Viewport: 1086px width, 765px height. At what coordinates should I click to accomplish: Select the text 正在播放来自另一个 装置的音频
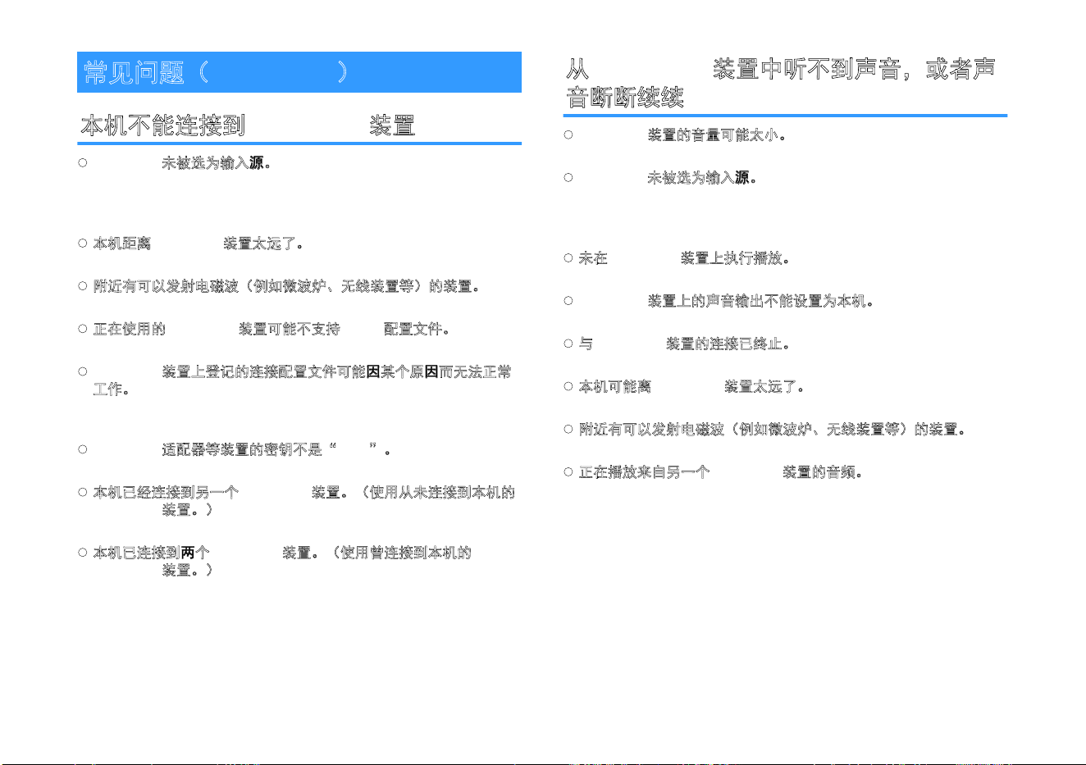720,471
